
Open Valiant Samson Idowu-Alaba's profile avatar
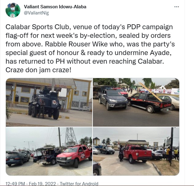pos(13,10)
